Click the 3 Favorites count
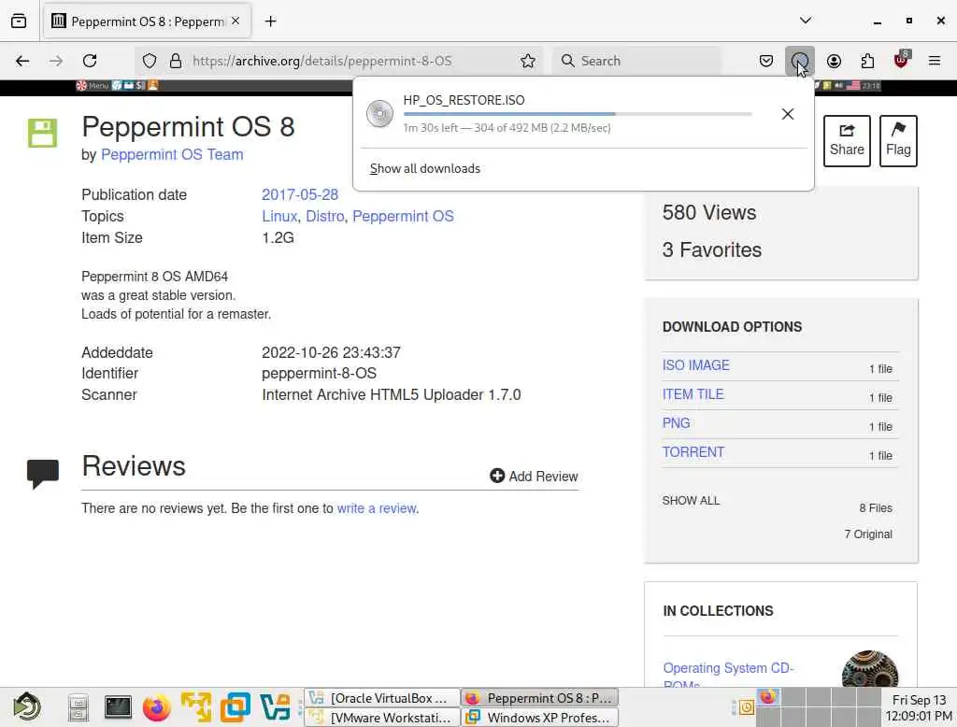The image size is (957, 727). (x=711, y=249)
